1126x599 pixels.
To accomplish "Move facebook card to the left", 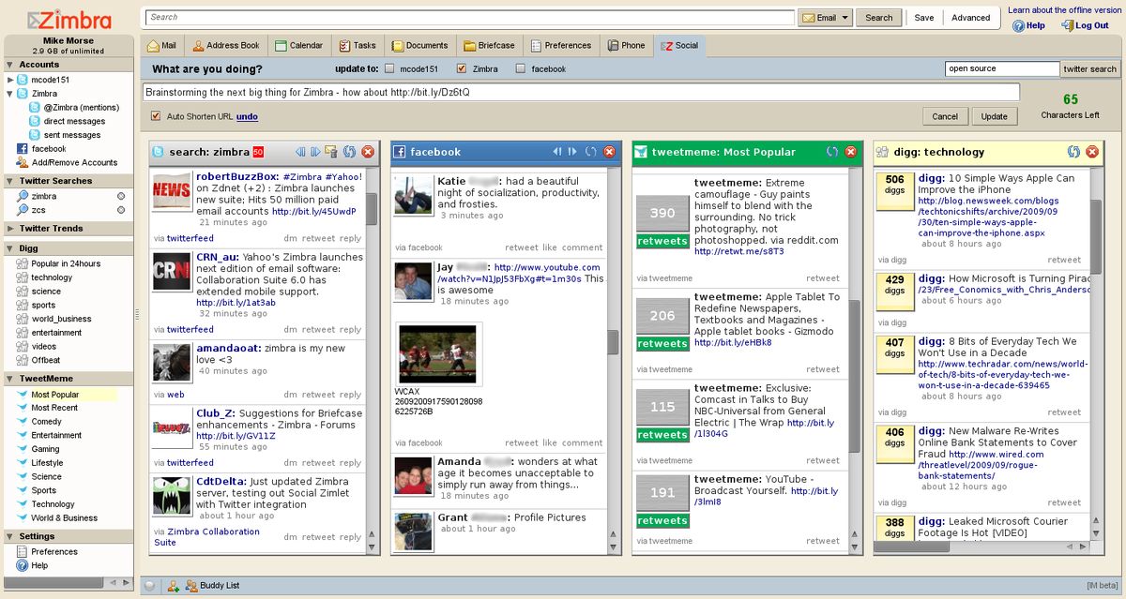I will [x=557, y=152].
